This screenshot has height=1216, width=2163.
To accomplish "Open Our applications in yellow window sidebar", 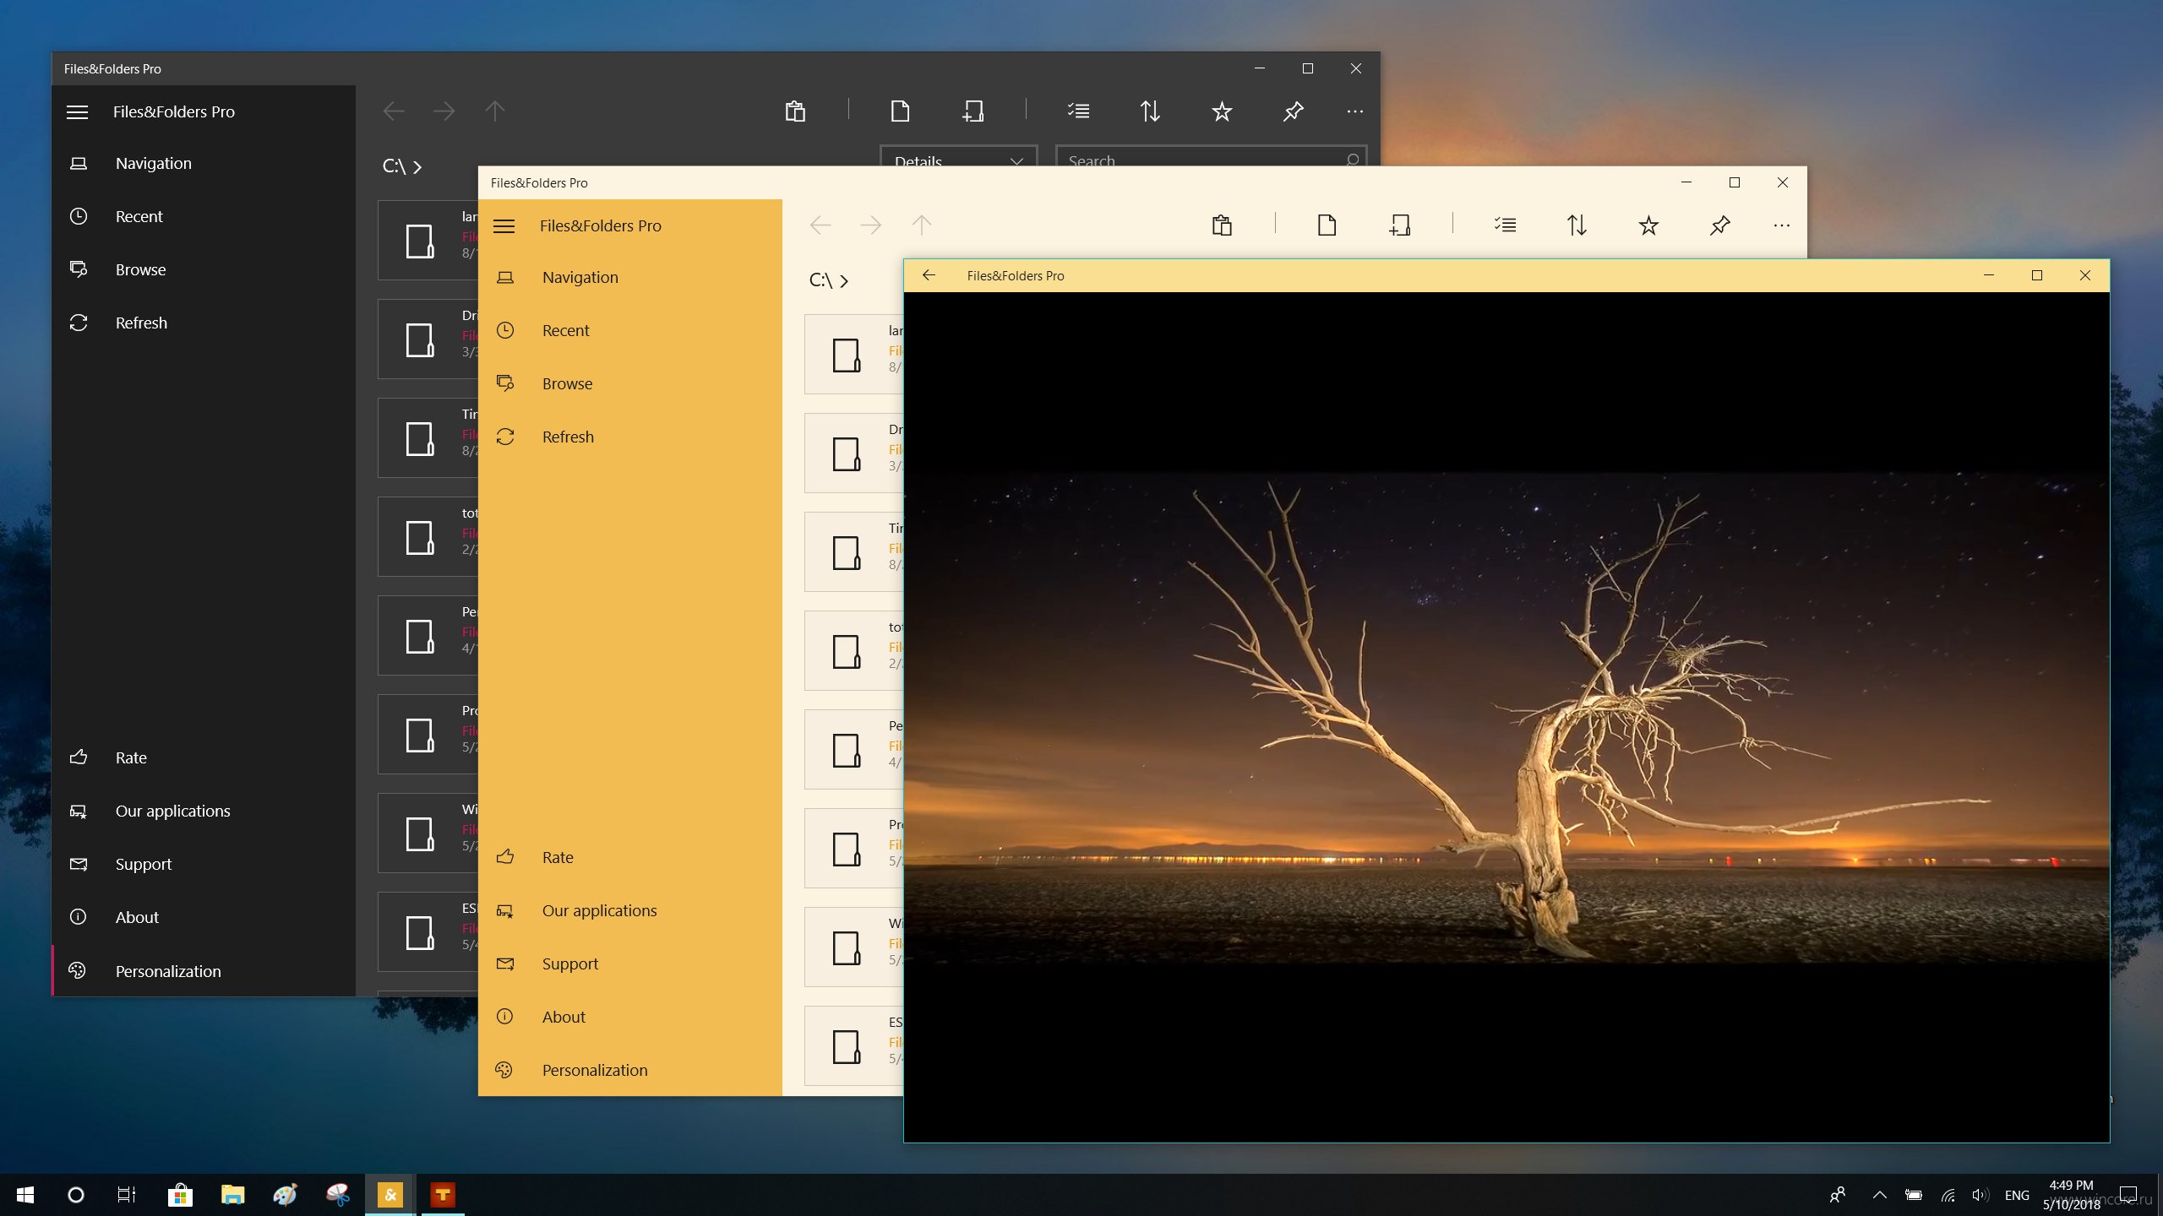I will pos(630,910).
